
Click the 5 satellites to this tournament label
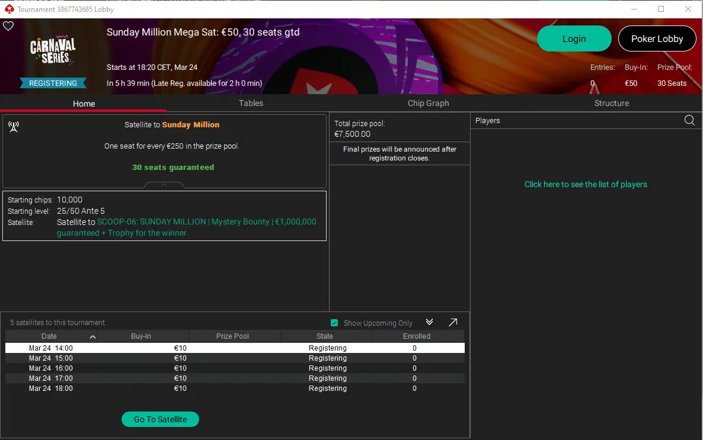click(57, 323)
